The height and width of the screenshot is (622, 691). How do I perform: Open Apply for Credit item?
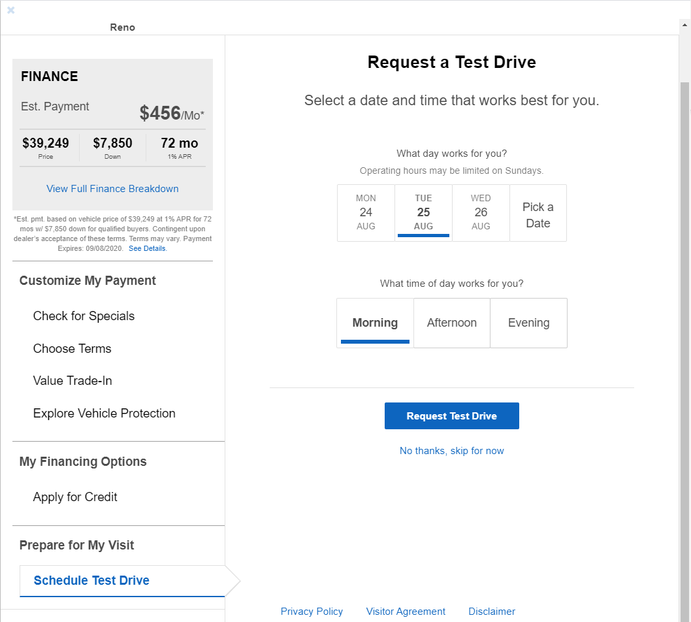coord(75,497)
